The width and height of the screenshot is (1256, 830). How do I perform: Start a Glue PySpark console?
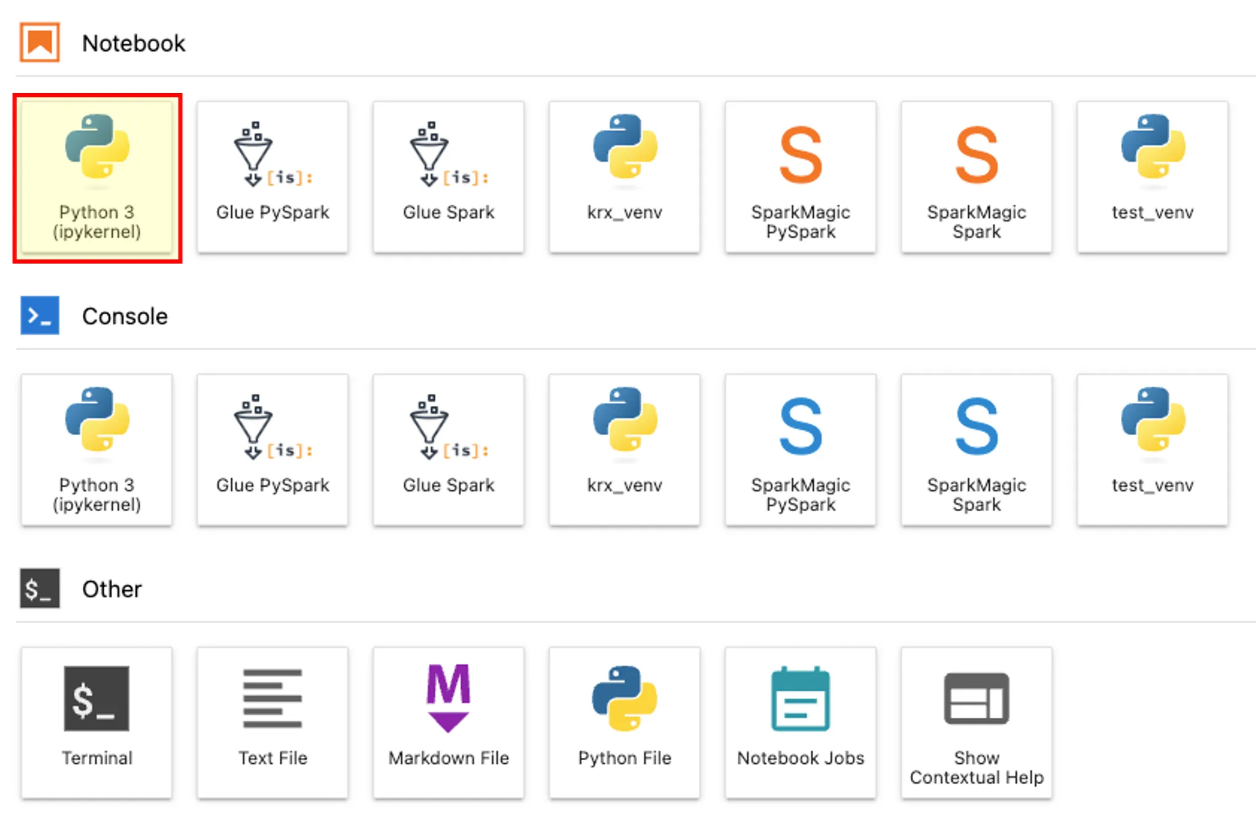click(x=272, y=450)
